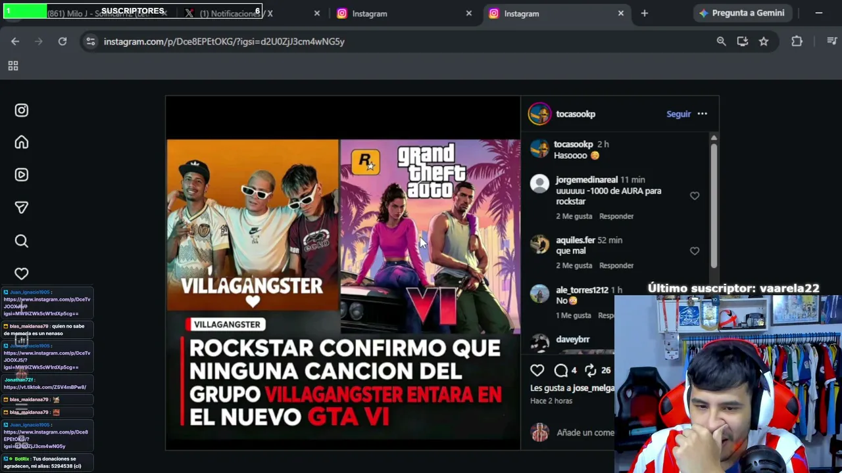Open tocasookp username in the caption
Image resolution: width=842 pixels, height=473 pixels.
click(574, 145)
